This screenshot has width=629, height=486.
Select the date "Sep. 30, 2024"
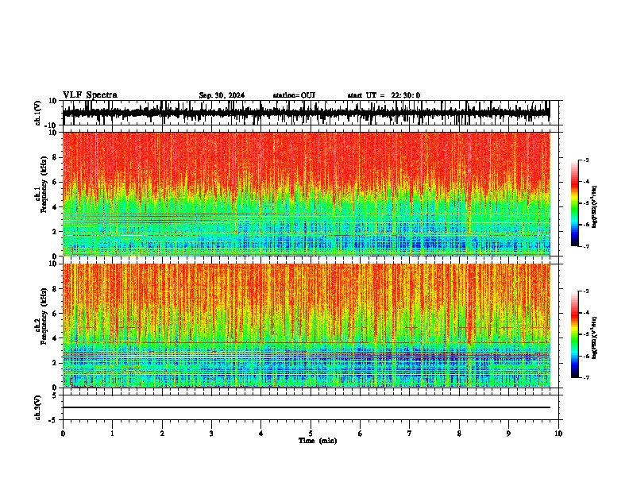click(222, 95)
